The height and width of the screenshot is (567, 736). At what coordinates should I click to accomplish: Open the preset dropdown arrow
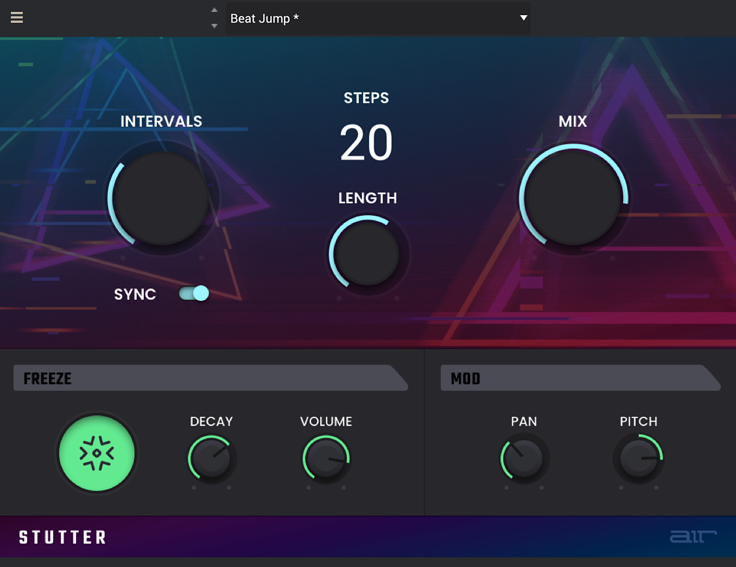click(x=523, y=18)
